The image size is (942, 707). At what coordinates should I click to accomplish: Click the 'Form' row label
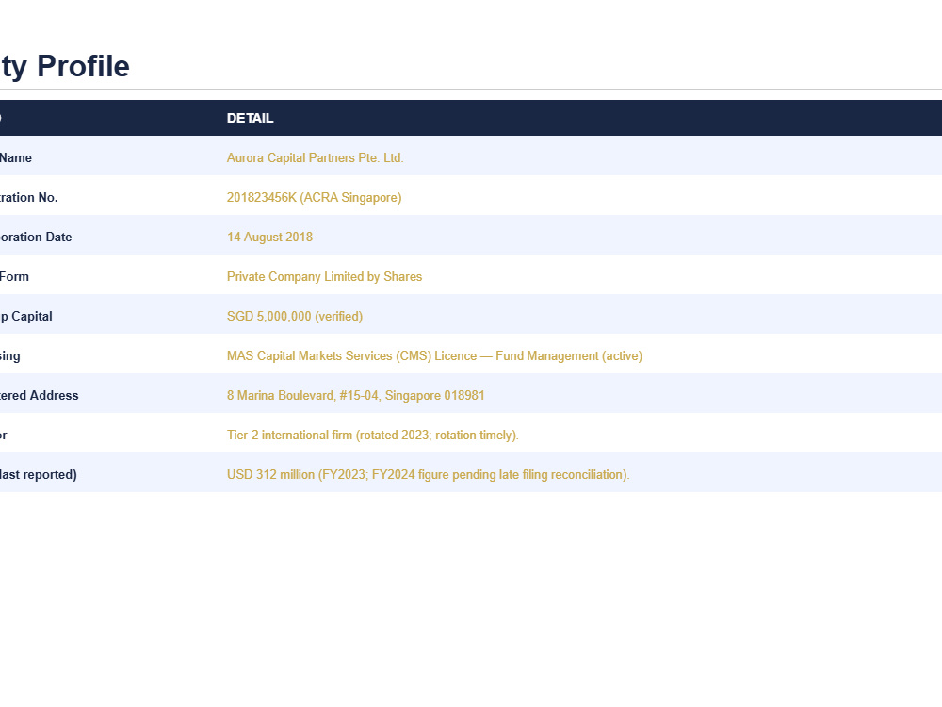[x=14, y=277]
